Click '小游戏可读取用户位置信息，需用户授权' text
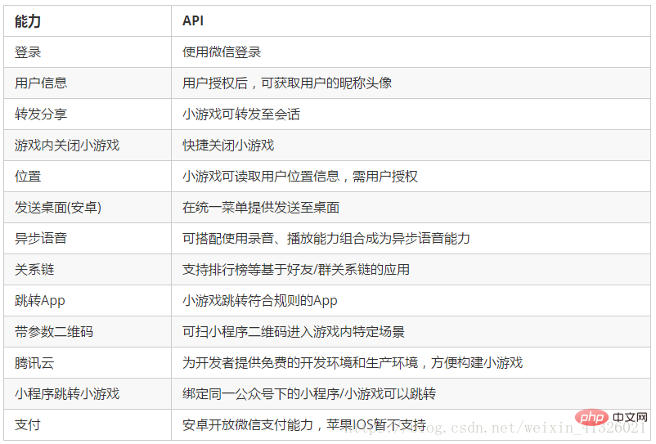Screen dimensions: 656x444 tap(300, 177)
